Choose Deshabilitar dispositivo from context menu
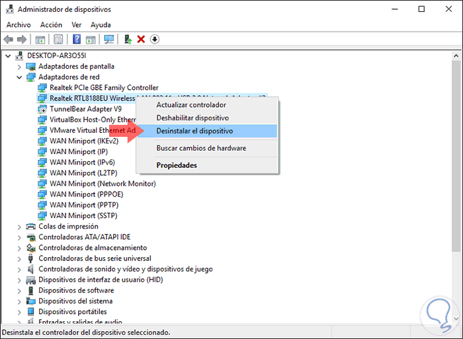 pyautogui.click(x=206, y=118)
